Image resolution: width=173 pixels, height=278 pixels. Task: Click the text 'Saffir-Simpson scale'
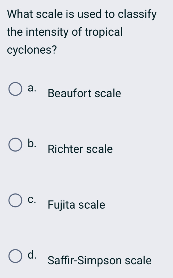coord(99,261)
